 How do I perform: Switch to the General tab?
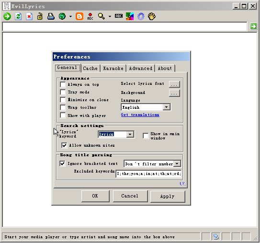point(68,68)
